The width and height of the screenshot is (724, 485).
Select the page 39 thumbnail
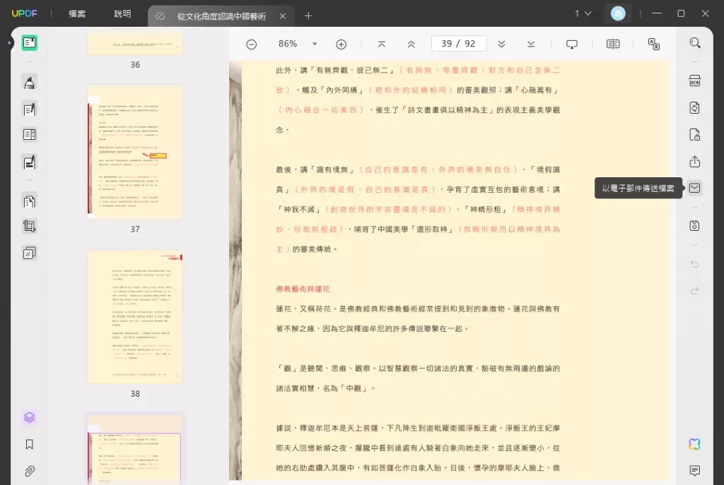(x=135, y=449)
